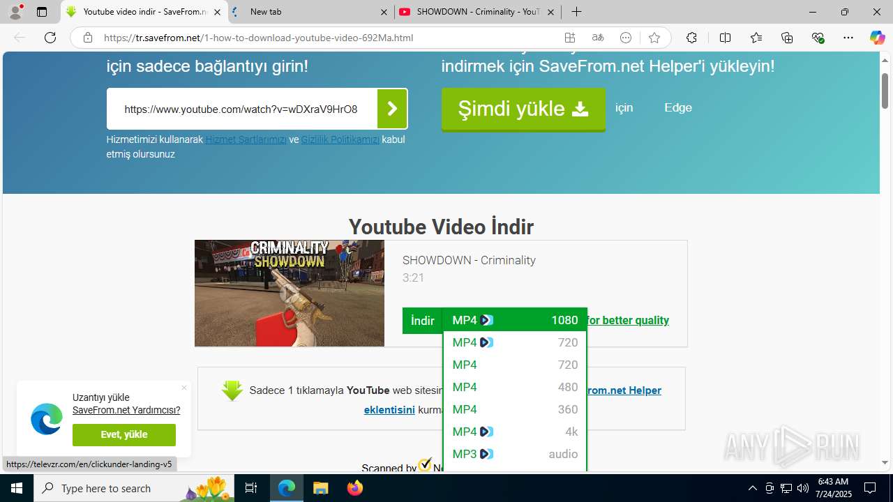The width and height of the screenshot is (893, 502).
Task: Choose MP3 audio download option
Action: pos(515,454)
